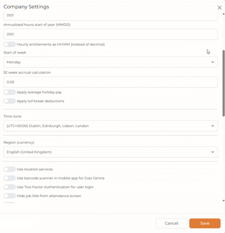Viewport: 225px width, 233px height.
Task: Turn on Use location services
Action: pyautogui.click(x=10, y=169)
